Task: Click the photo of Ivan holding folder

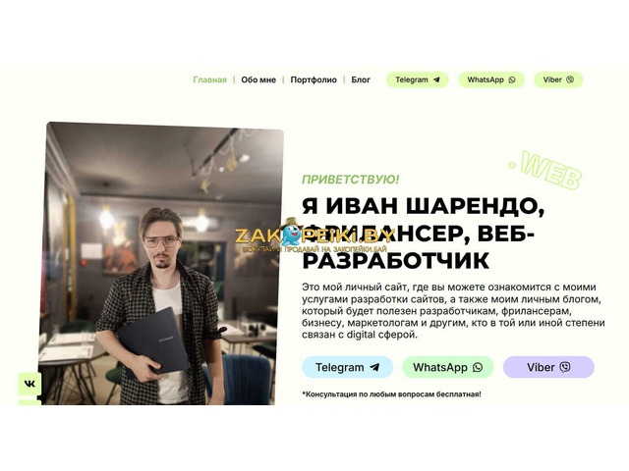Action: [161, 264]
